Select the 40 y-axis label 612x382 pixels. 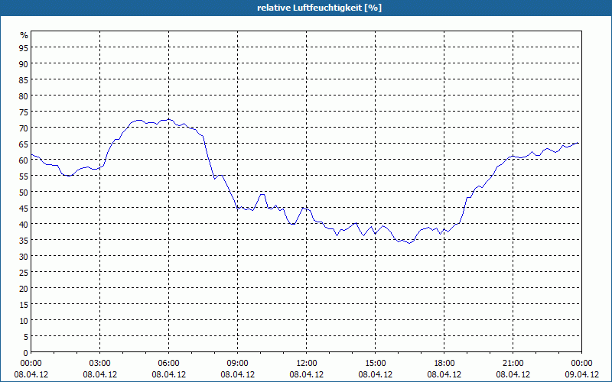click(x=24, y=224)
